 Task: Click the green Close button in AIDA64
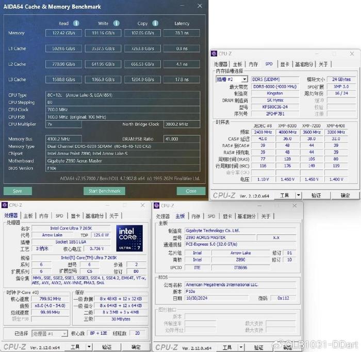[x=191, y=191]
